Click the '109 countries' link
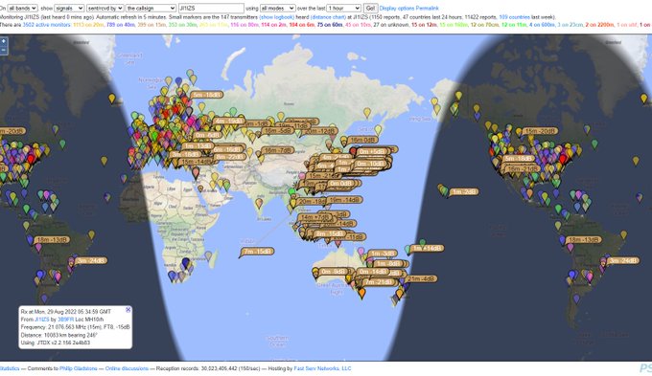Viewport: 652px width, 376px height. [514, 17]
